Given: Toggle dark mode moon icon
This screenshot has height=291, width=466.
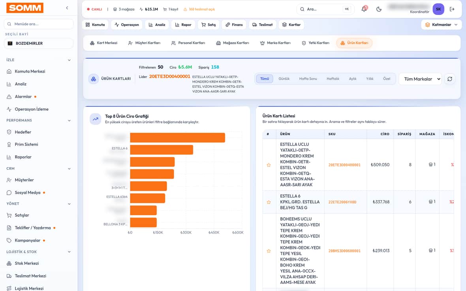Looking at the screenshot, I should 379,9.
